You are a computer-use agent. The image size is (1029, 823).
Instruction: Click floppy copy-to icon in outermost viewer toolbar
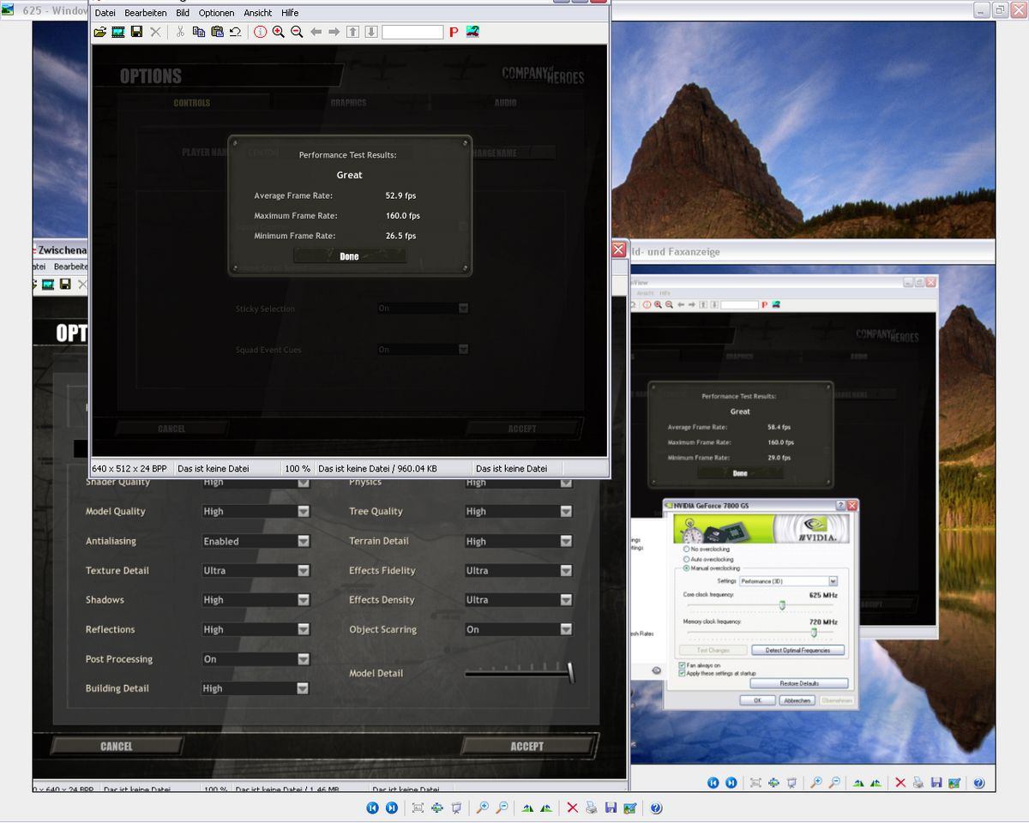click(611, 808)
